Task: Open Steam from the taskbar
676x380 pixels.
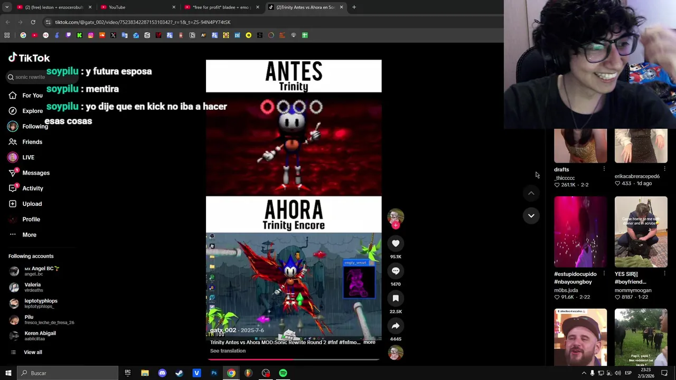Action: pos(179,373)
